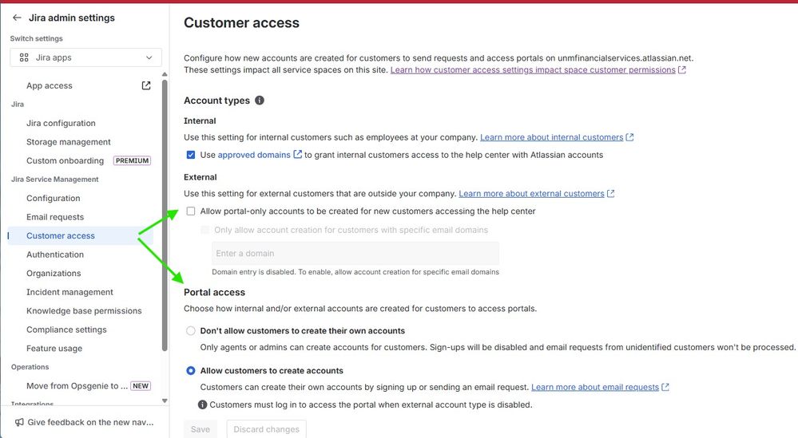Enable Allow portal-only accounts checkbox

(191, 211)
